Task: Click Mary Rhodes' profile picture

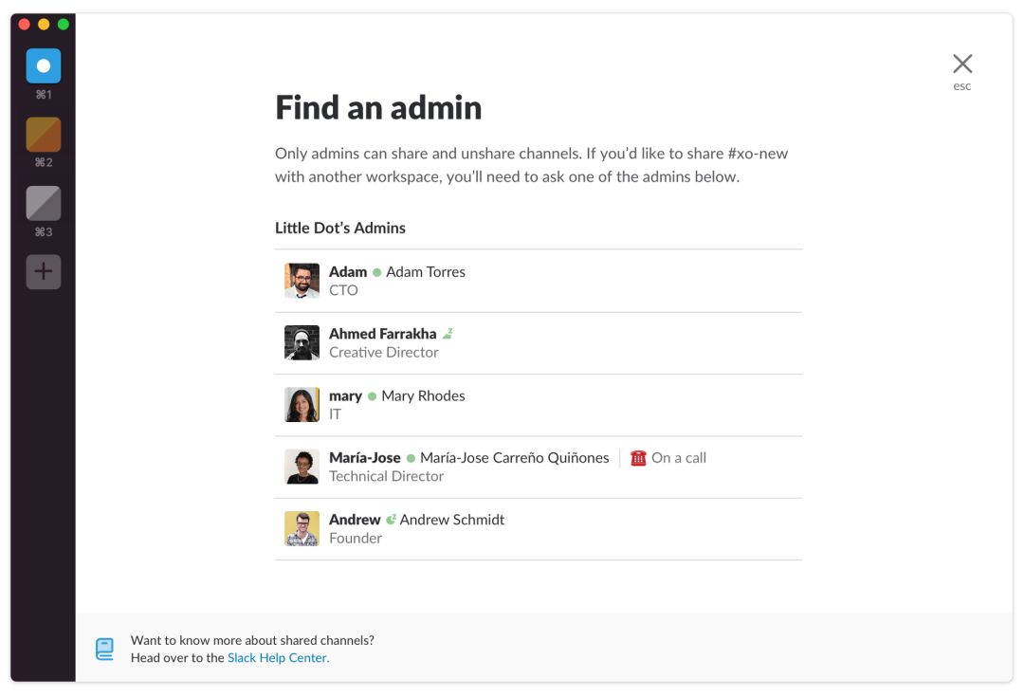Action: 302,405
